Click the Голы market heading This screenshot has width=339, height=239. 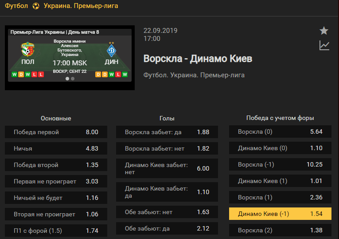[167, 118]
